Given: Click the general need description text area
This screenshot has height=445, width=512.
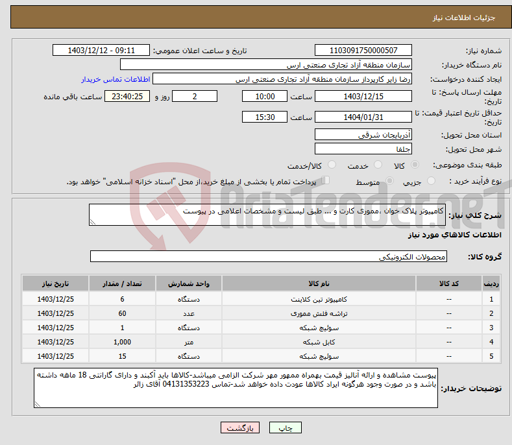Looking at the screenshot, I should (x=267, y=215).
